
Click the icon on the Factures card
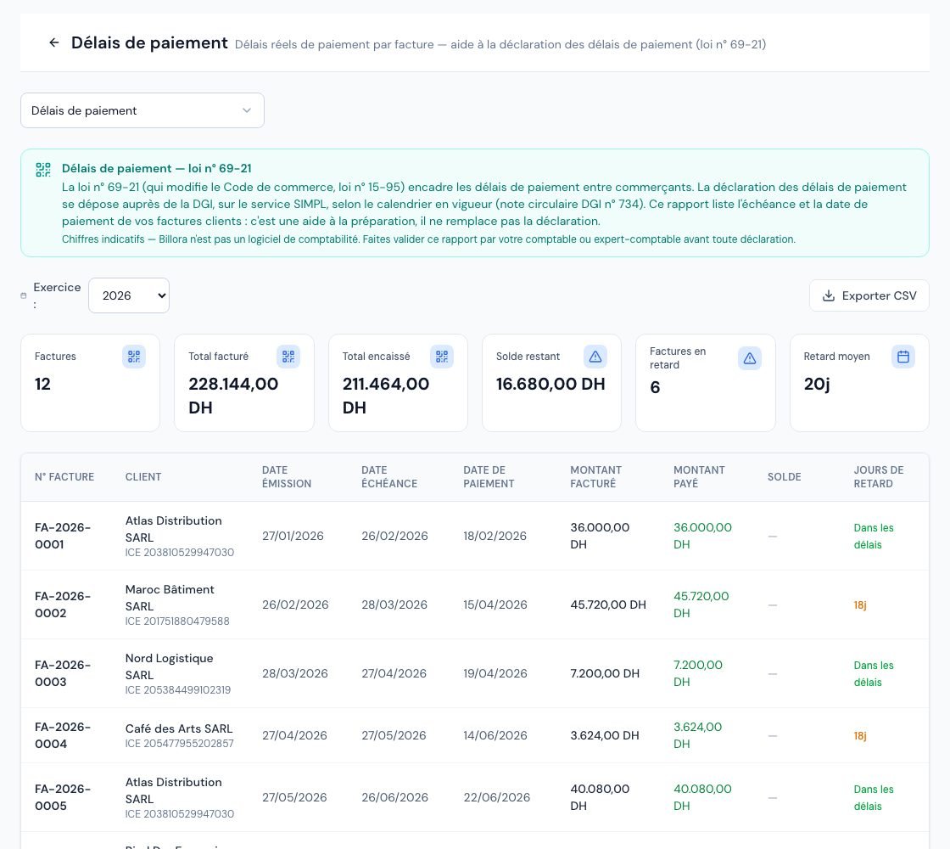pyautogui.click(x=134, y=357)
